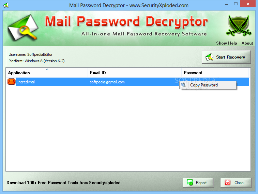Sort by the Application column header

pos(47,73)
